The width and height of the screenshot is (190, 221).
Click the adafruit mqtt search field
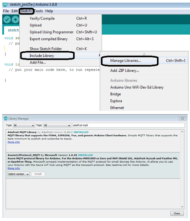pyautogui.click(x=128, y=125)
